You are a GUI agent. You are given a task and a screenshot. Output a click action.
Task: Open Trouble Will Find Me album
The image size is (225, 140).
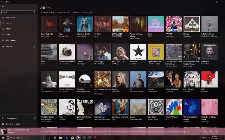(67, 52)
